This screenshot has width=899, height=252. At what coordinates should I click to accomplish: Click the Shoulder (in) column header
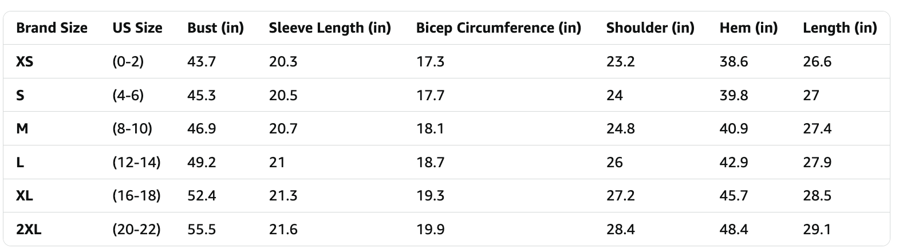pos(650,28)
